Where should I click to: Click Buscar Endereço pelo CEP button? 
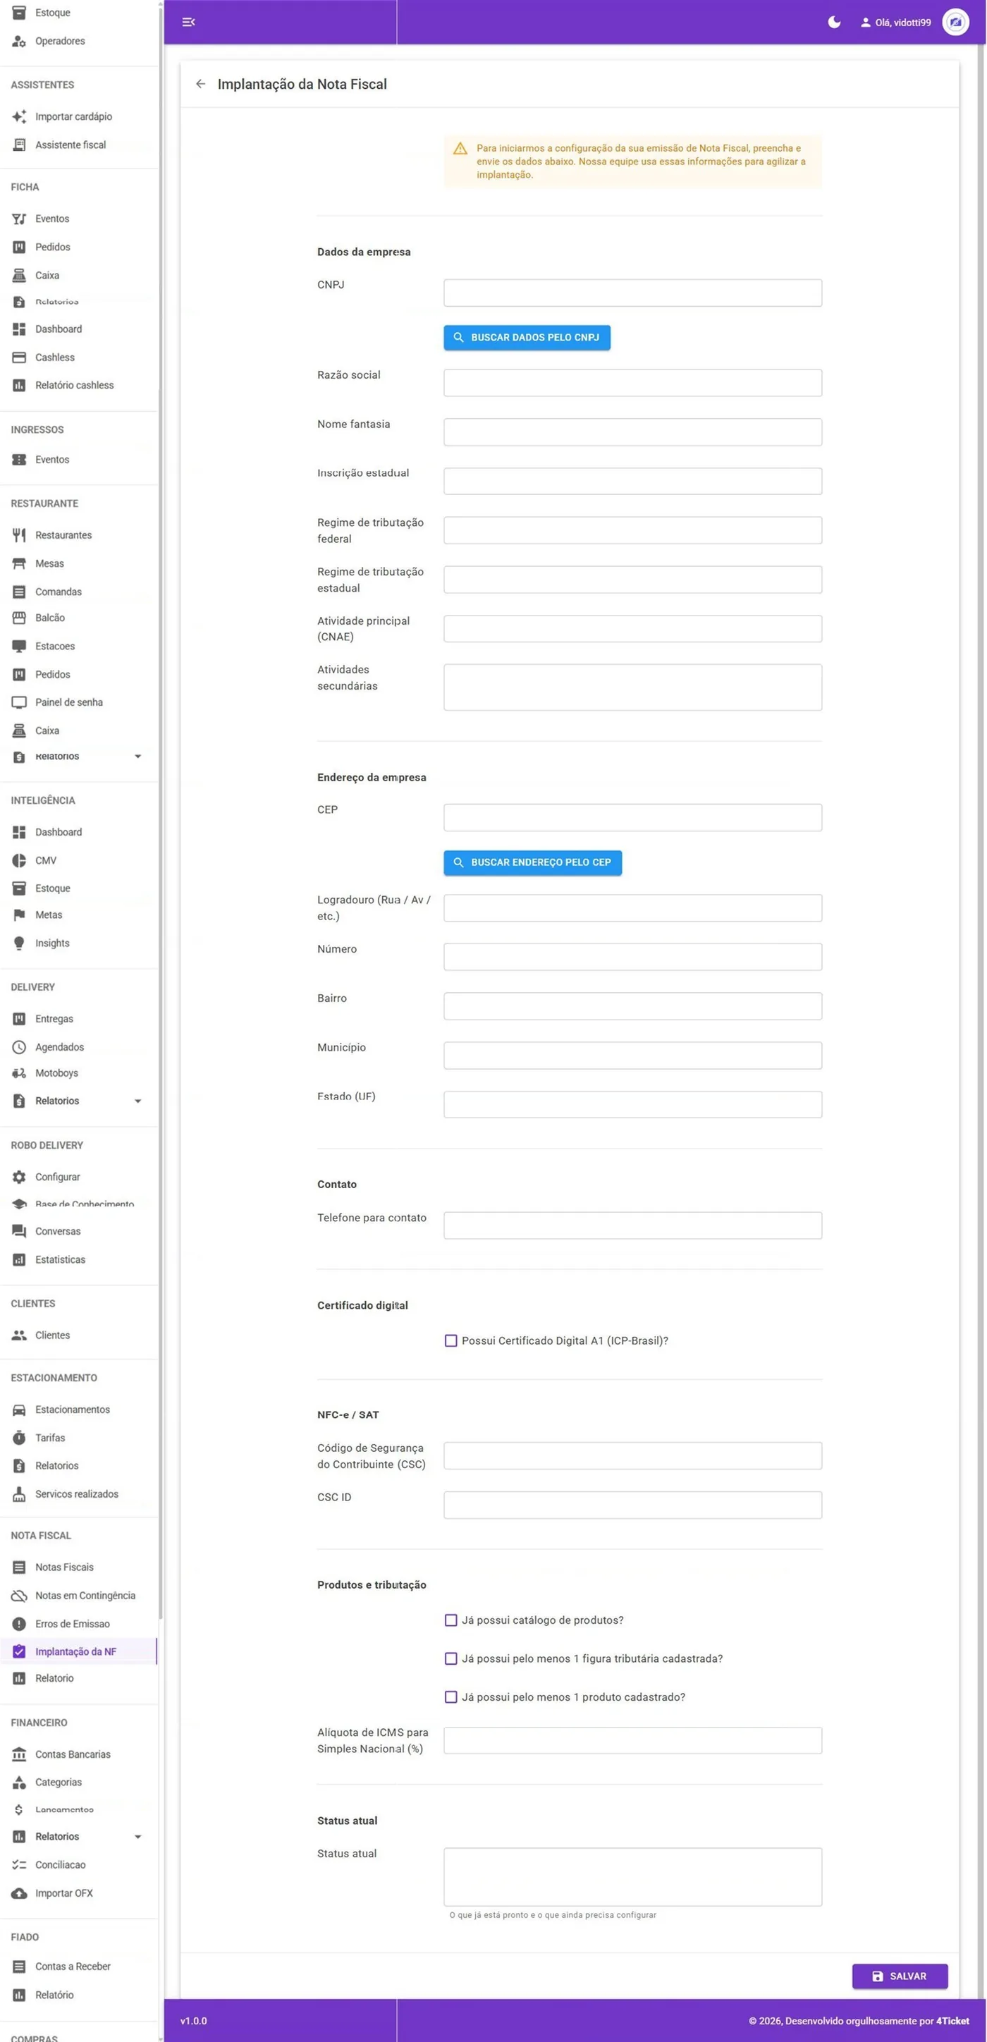(533, 862)
